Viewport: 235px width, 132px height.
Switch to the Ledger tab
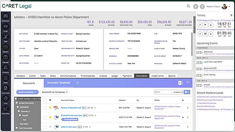tap(115, 76)
